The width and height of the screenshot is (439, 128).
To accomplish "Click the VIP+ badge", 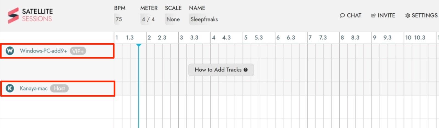I will (x=78, y=51).
